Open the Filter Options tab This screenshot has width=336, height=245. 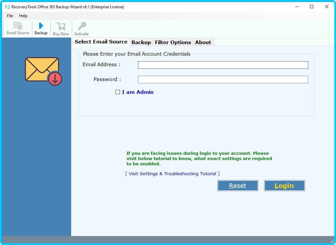click(173, 42)
